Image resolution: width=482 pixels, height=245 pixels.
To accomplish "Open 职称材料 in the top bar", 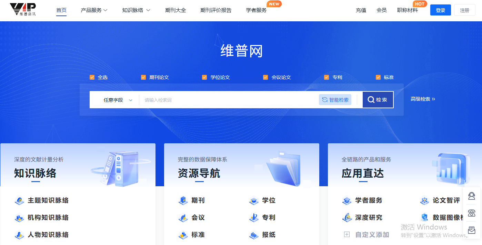I will (408, 10).
